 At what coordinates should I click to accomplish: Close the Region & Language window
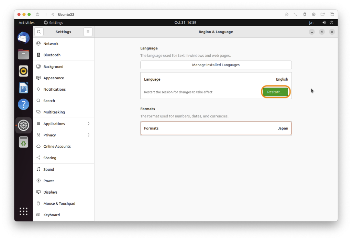332,32
